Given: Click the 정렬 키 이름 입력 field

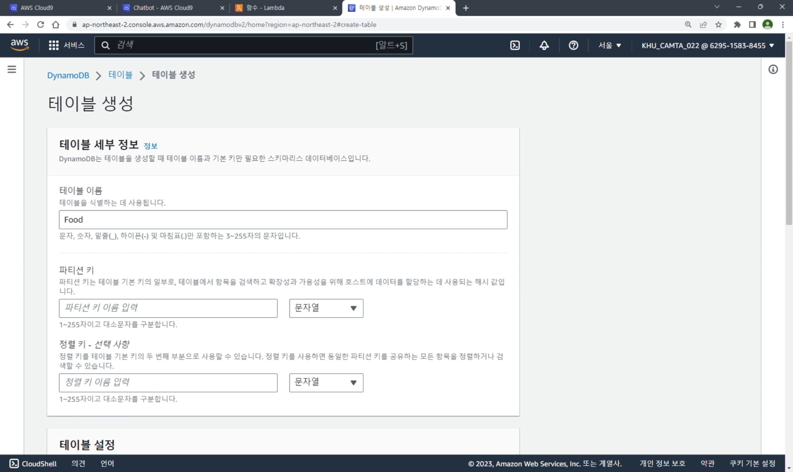Looking at the screenshot, I should (168, 382).
